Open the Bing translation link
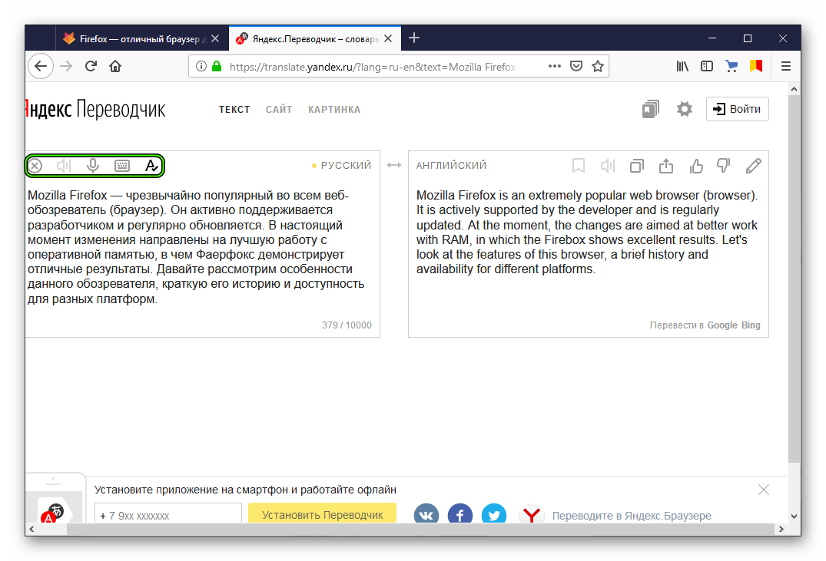 751,325
